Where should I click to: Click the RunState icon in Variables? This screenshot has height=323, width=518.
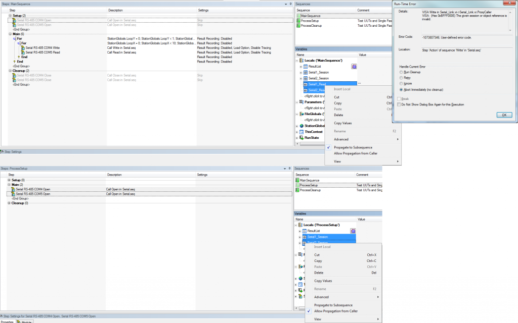click(x=301, y=137)
